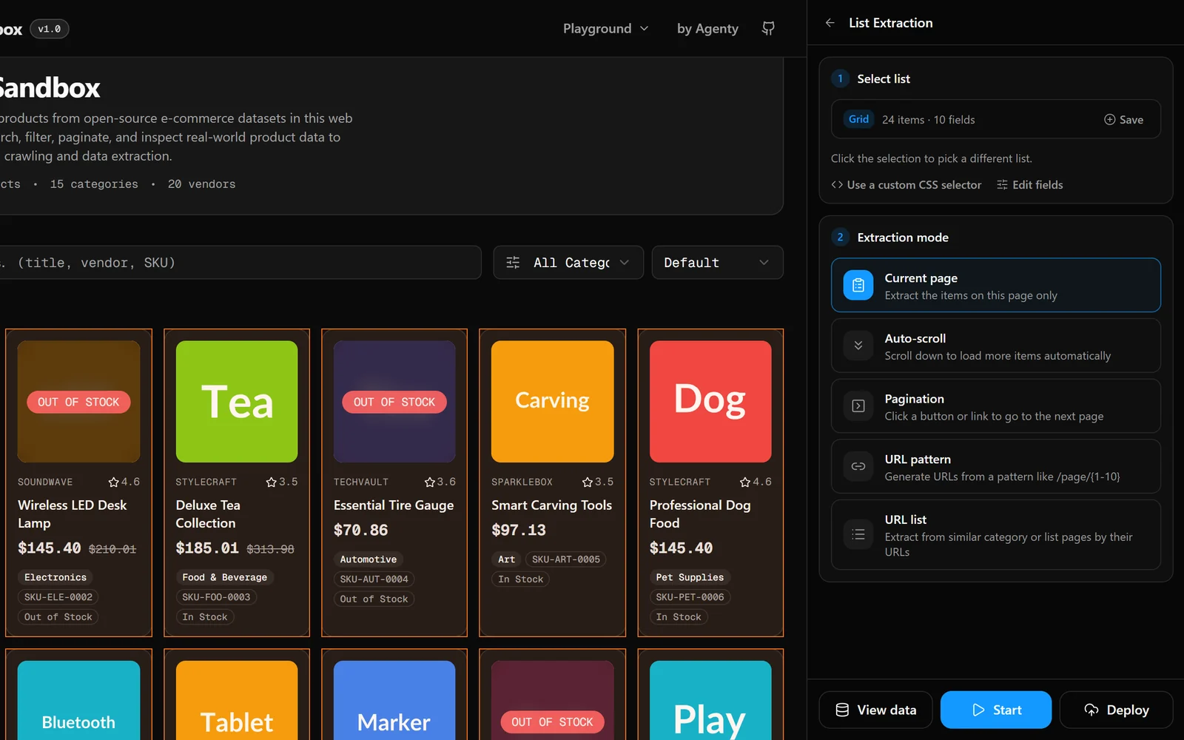Click the Art category tag
The image size is (1184, 740).
click(x=507, y=559)
